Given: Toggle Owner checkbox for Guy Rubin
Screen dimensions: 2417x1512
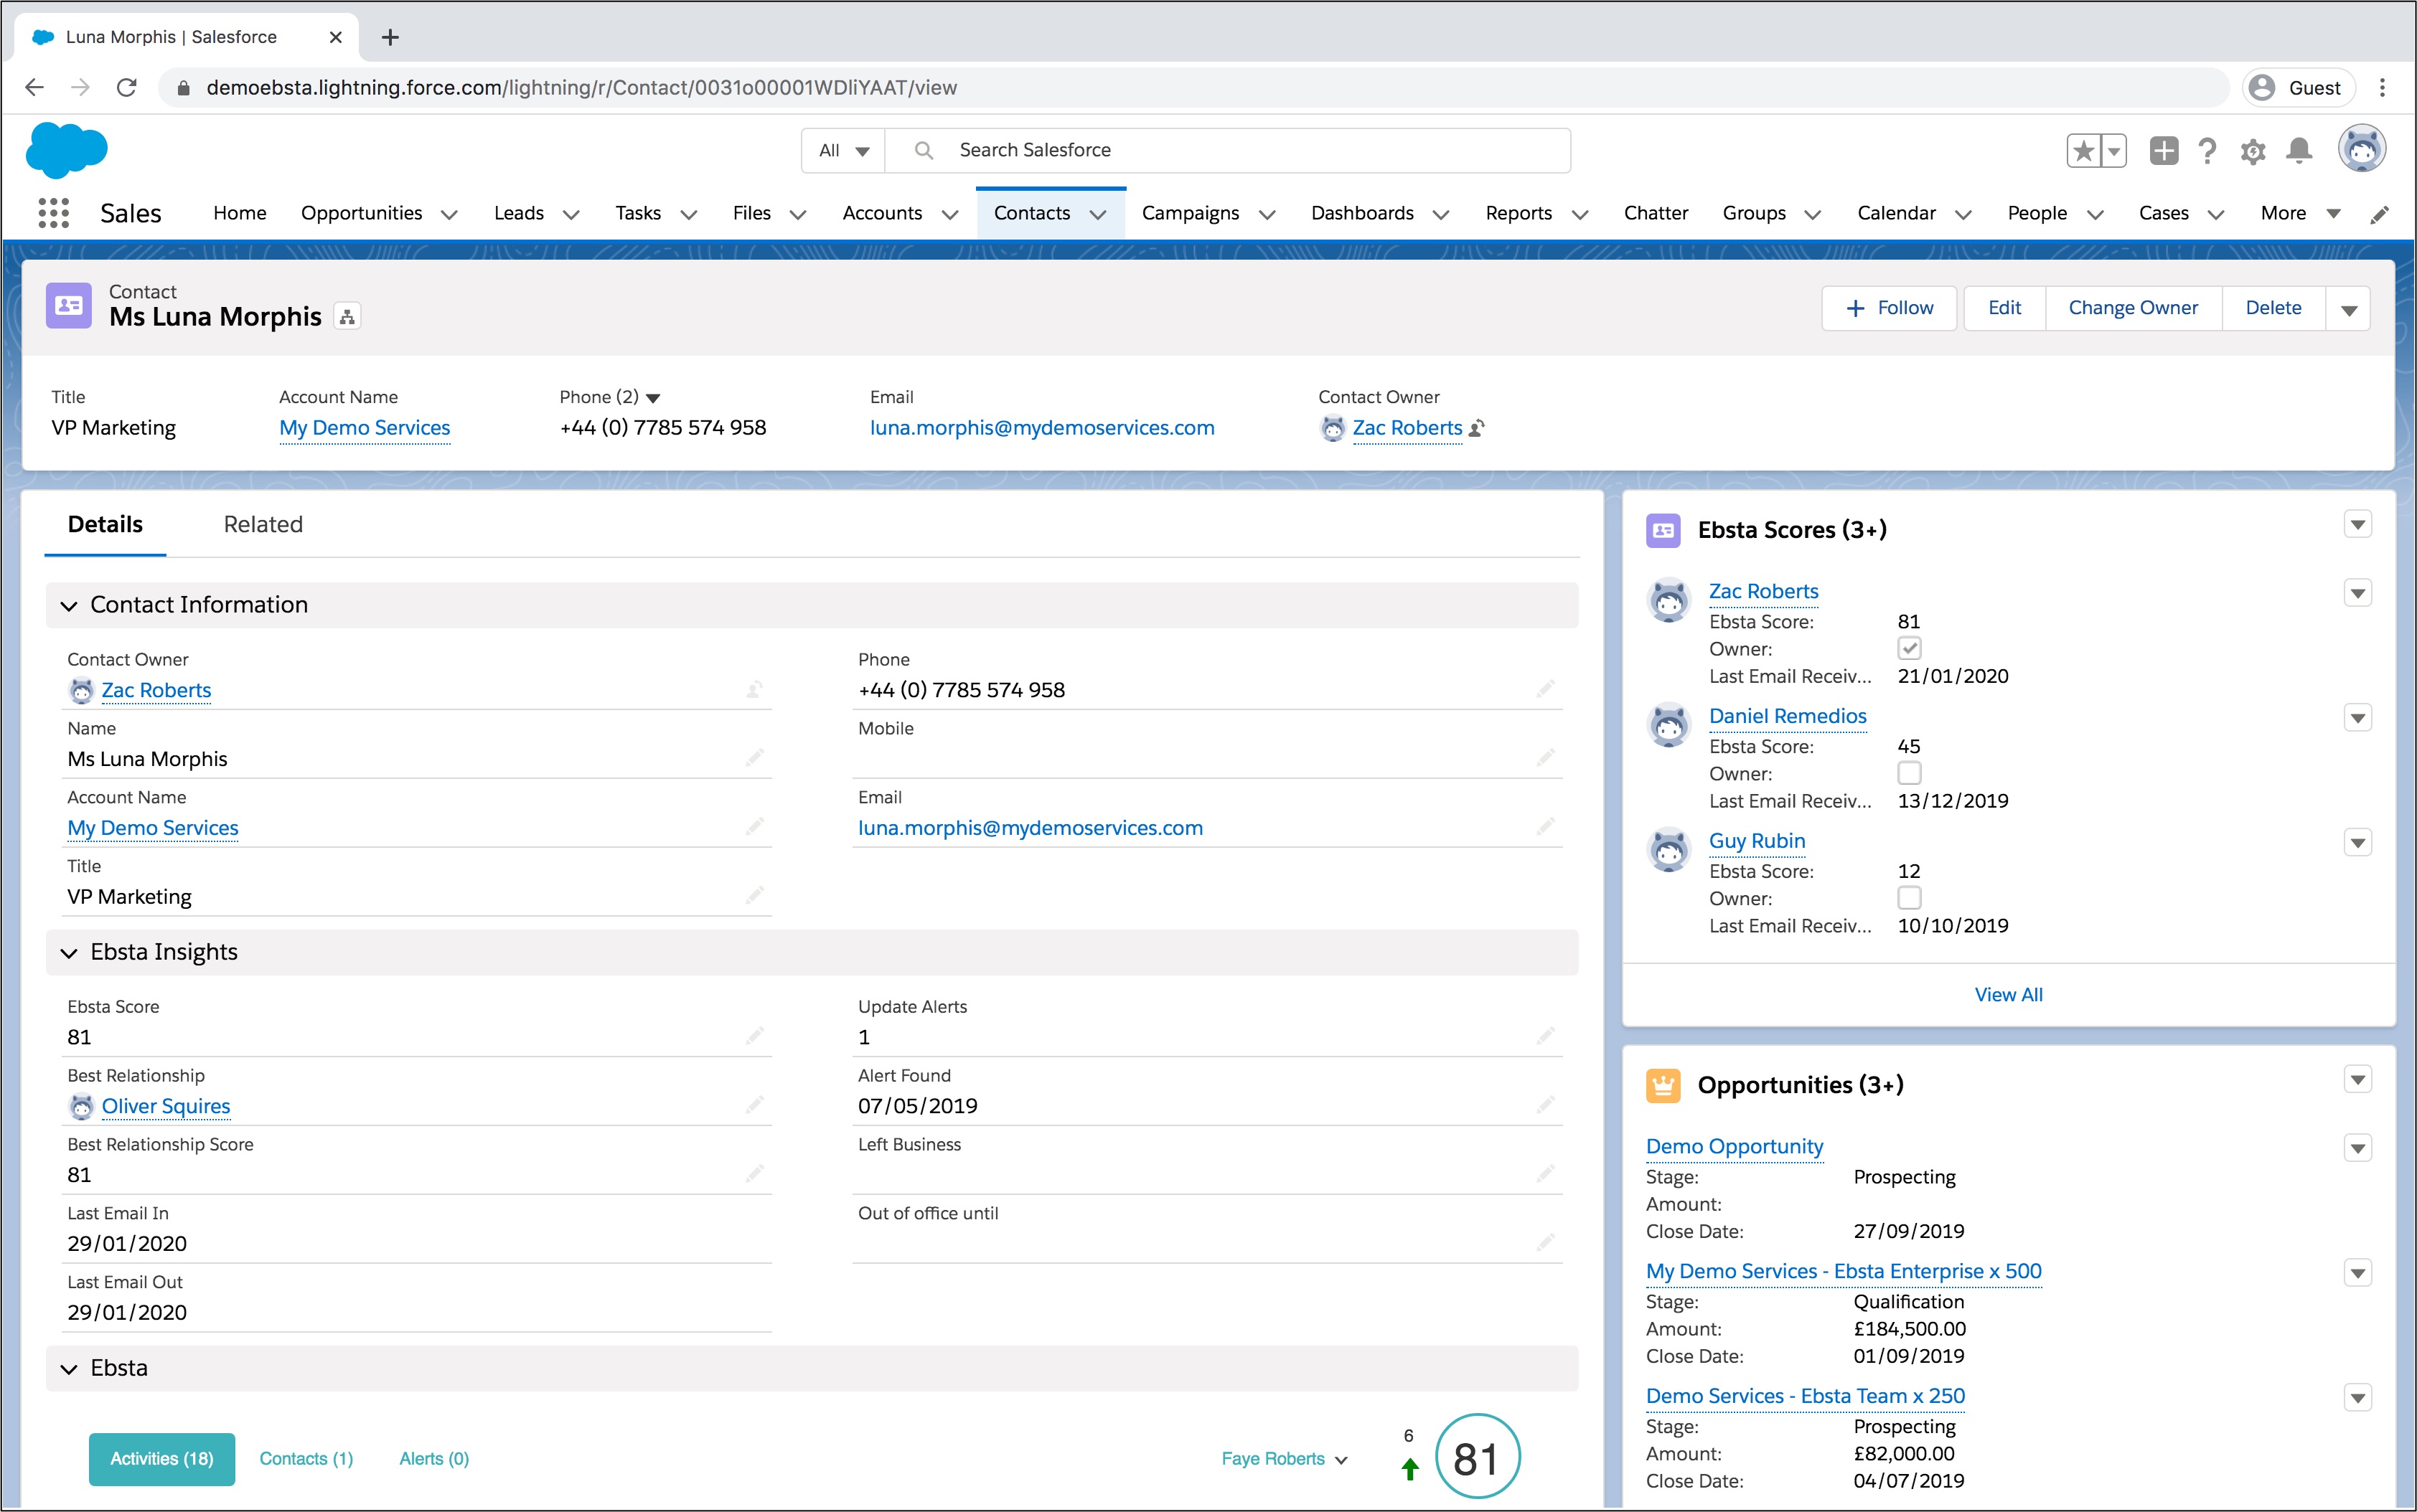Looking at the screenshot, I should click(x=1909, y=898).
